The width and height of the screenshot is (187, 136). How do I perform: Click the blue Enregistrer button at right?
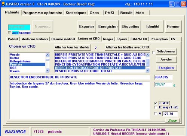(x=166, y=68)
